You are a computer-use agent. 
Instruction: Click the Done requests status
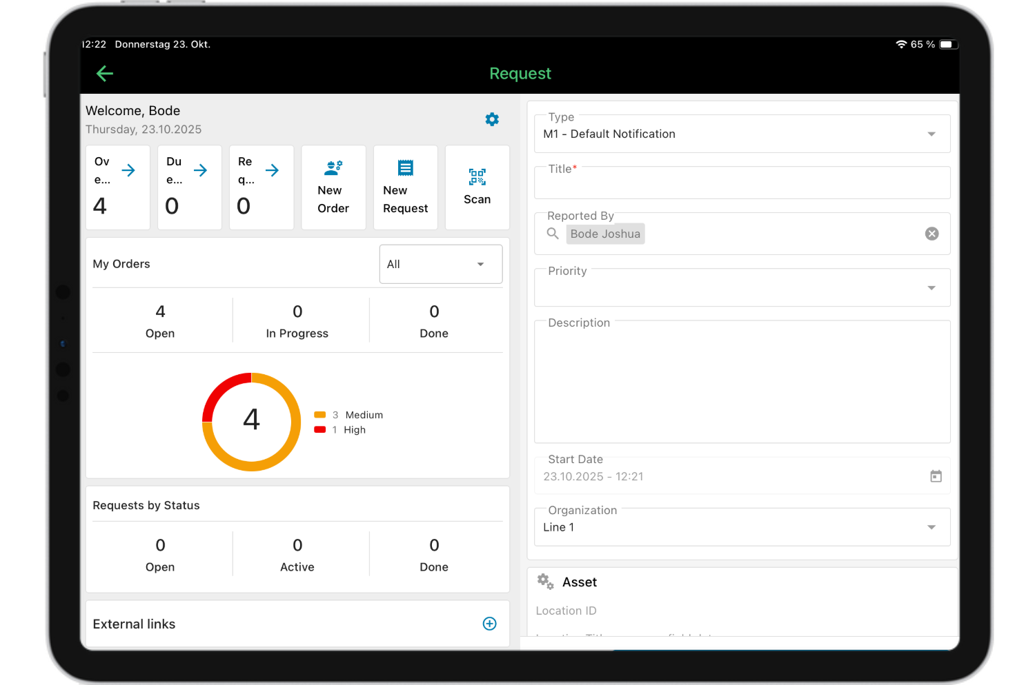pos(434,555)
